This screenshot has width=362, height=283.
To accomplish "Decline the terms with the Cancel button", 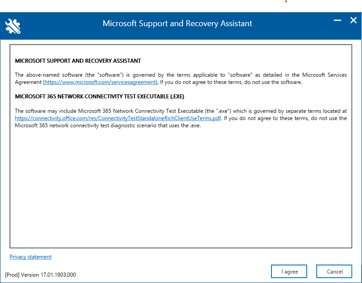I will [334, 271].
